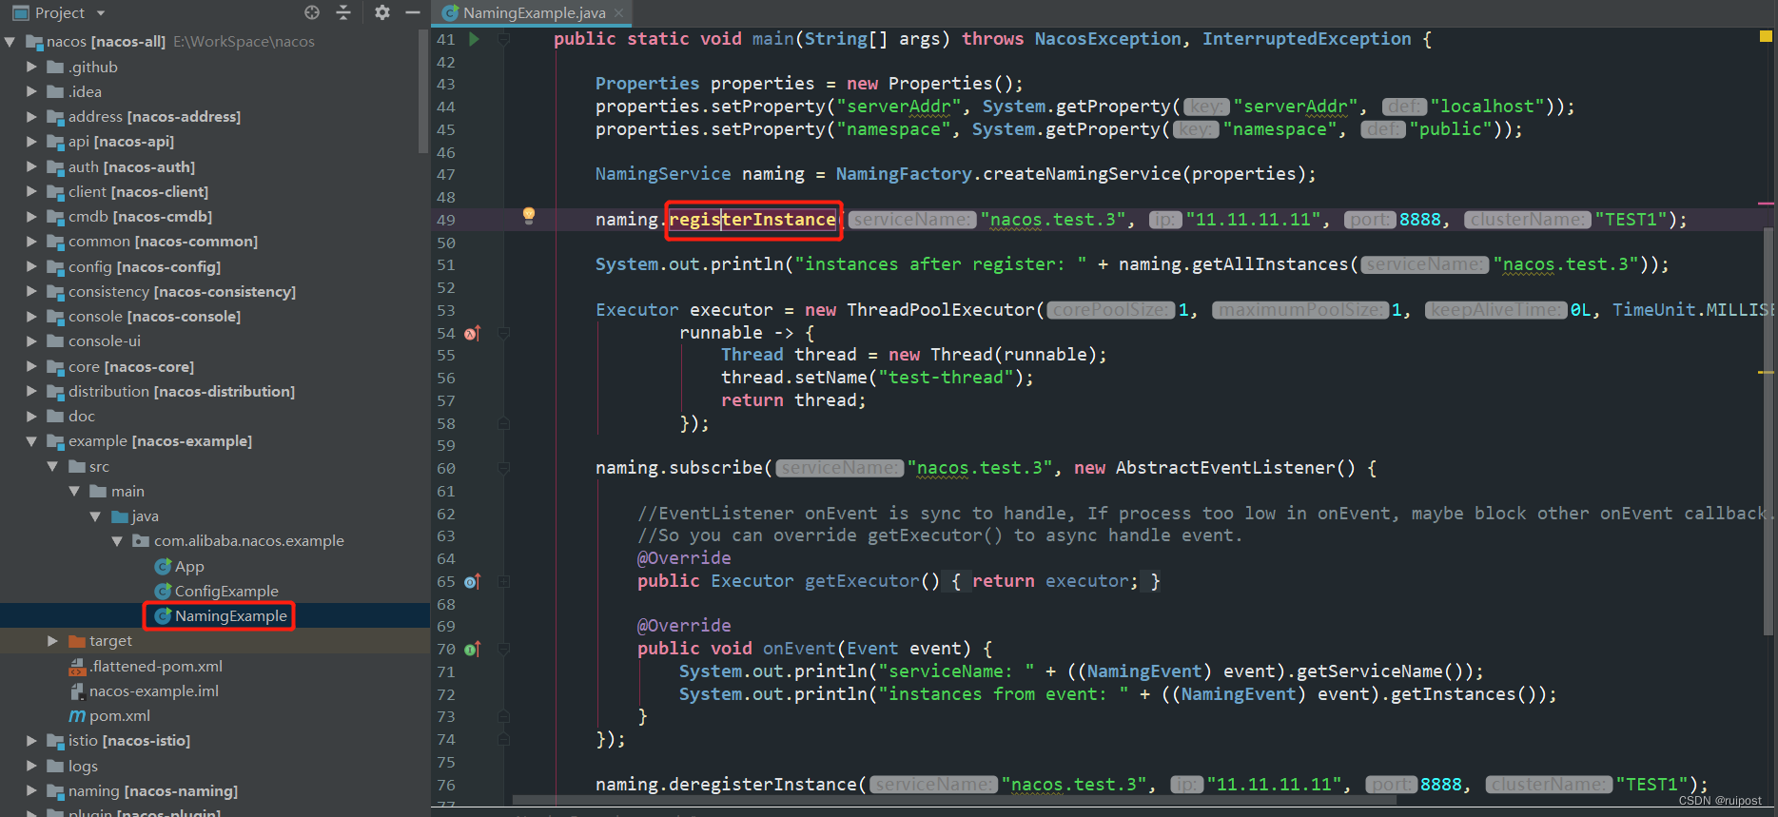Open Project panel settings gear
1778x817 pixels.
click(x=382, y=12)
